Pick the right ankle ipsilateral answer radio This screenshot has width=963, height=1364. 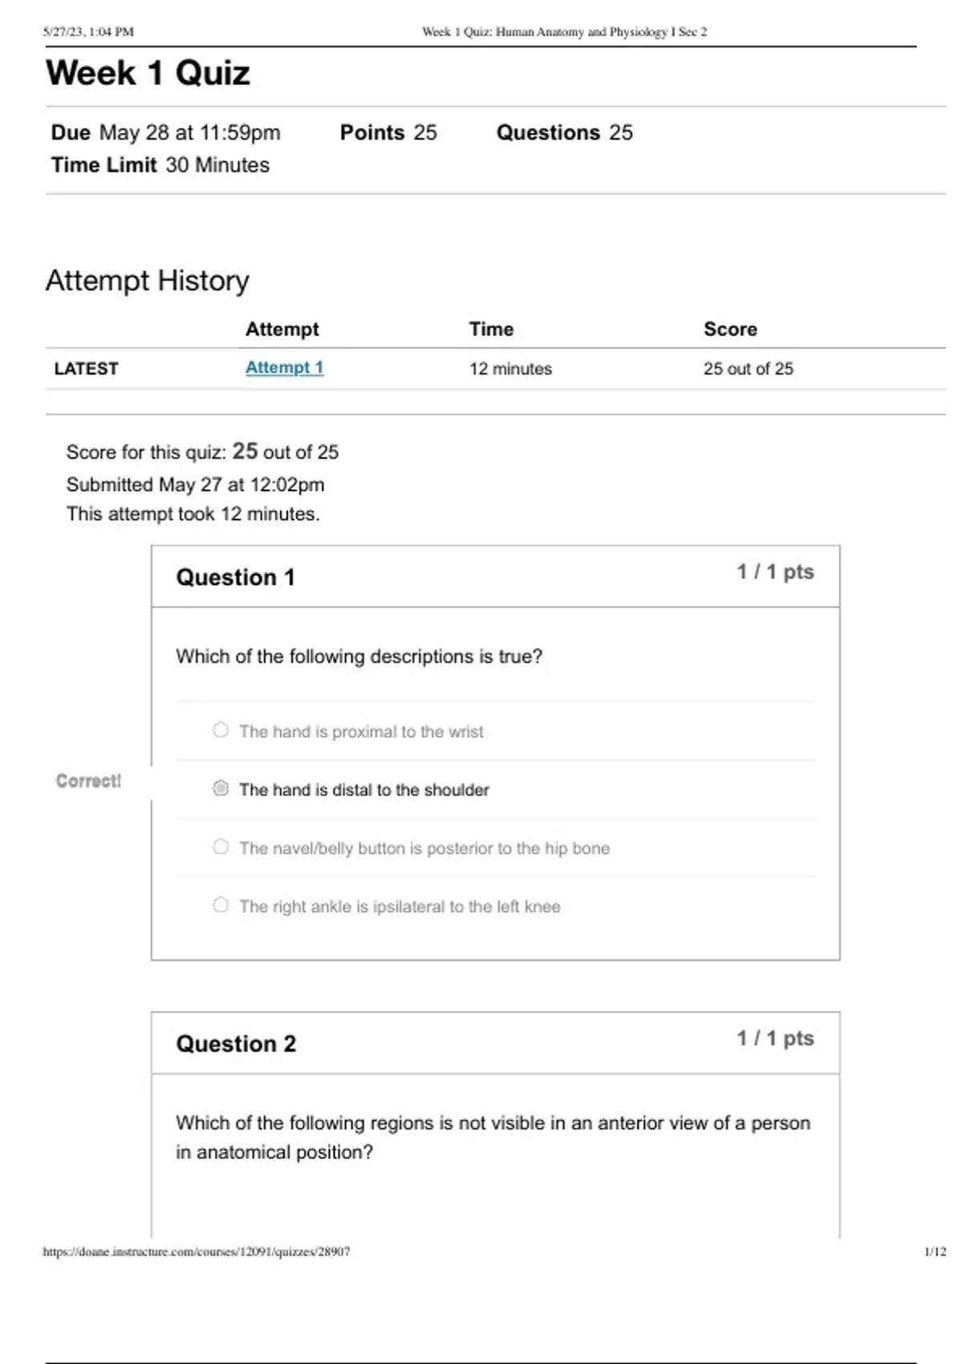pos(221,905)
